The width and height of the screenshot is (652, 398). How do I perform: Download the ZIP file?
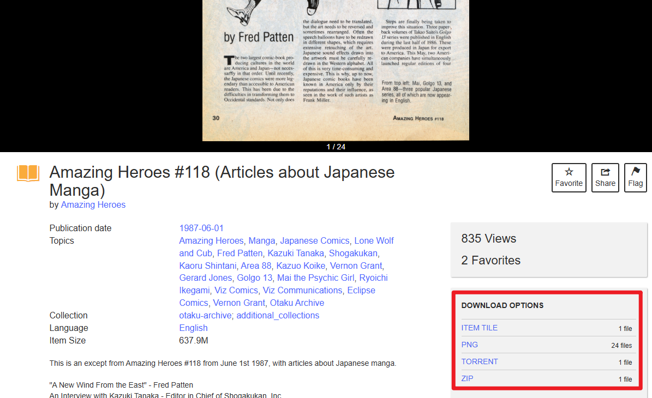pos(467,378)
